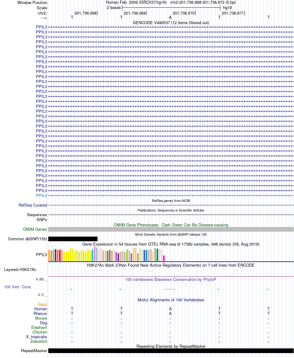Click the A base in the Human alignment row
The height and width of the screenshot is (358, 294).
pos(170,309)
